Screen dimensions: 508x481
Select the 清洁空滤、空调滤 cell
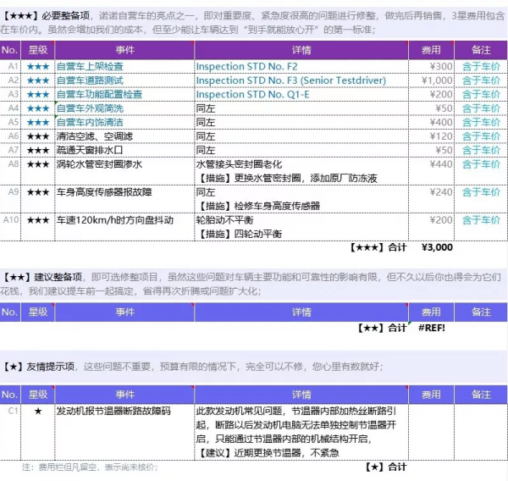124,136
